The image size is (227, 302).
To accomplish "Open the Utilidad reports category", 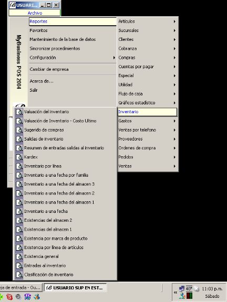I will click(147, 85).
